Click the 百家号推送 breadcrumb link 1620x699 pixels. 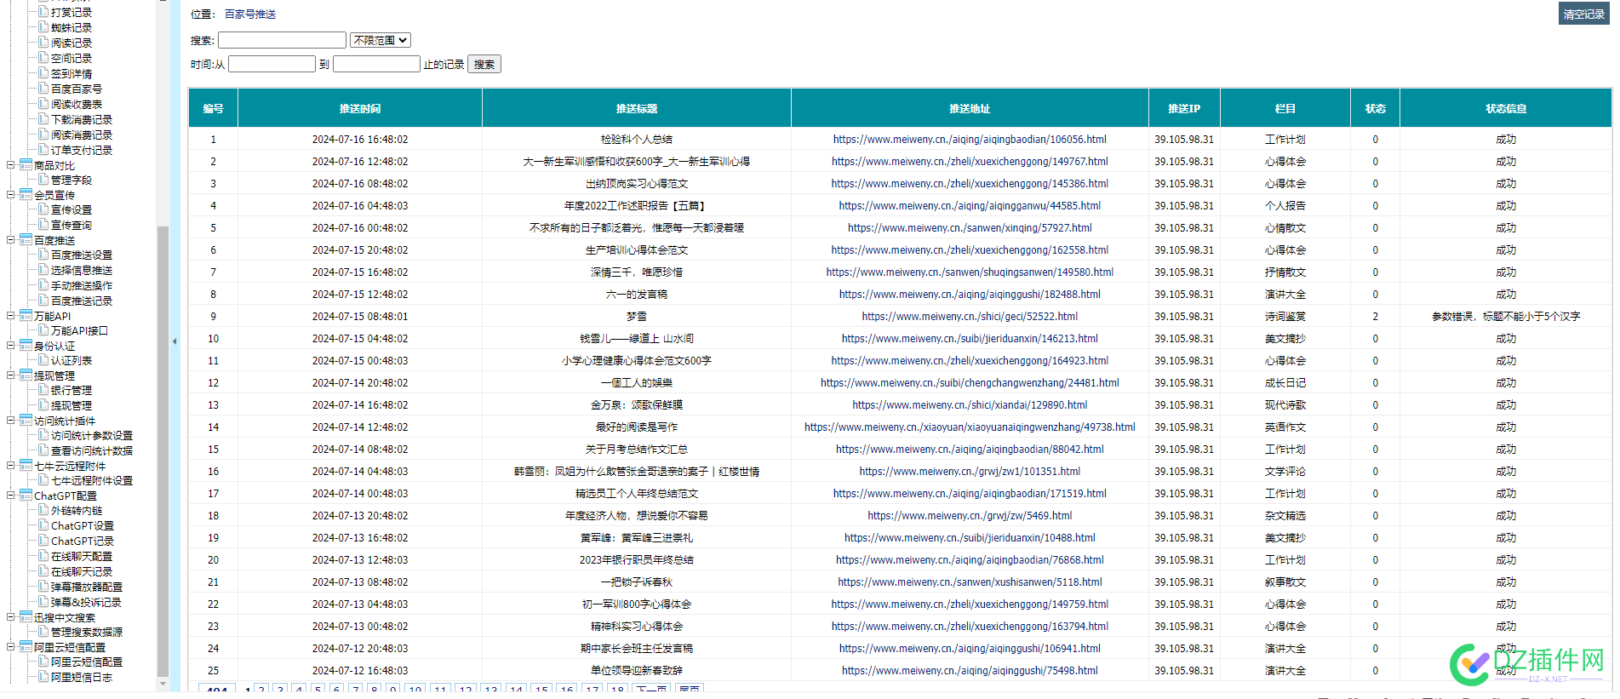click(250, 14)
